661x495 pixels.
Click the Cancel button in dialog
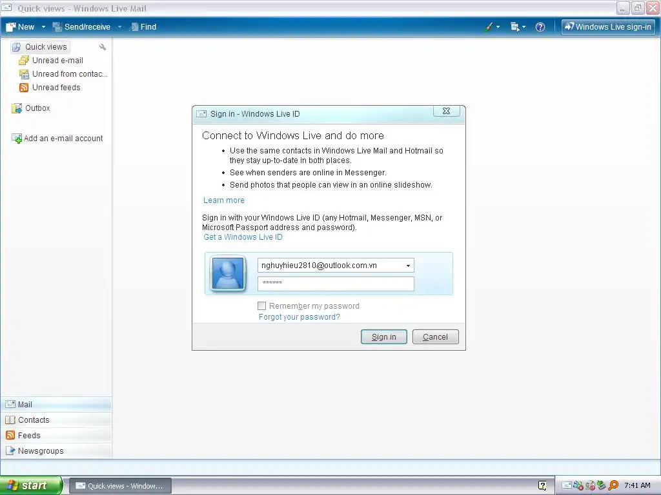click(436, 336)
